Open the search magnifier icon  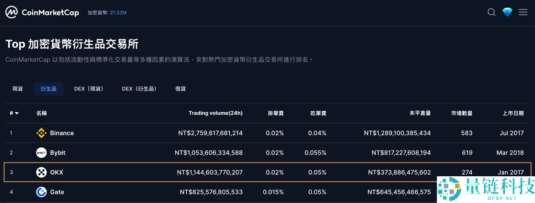click(x=491, y=12)
